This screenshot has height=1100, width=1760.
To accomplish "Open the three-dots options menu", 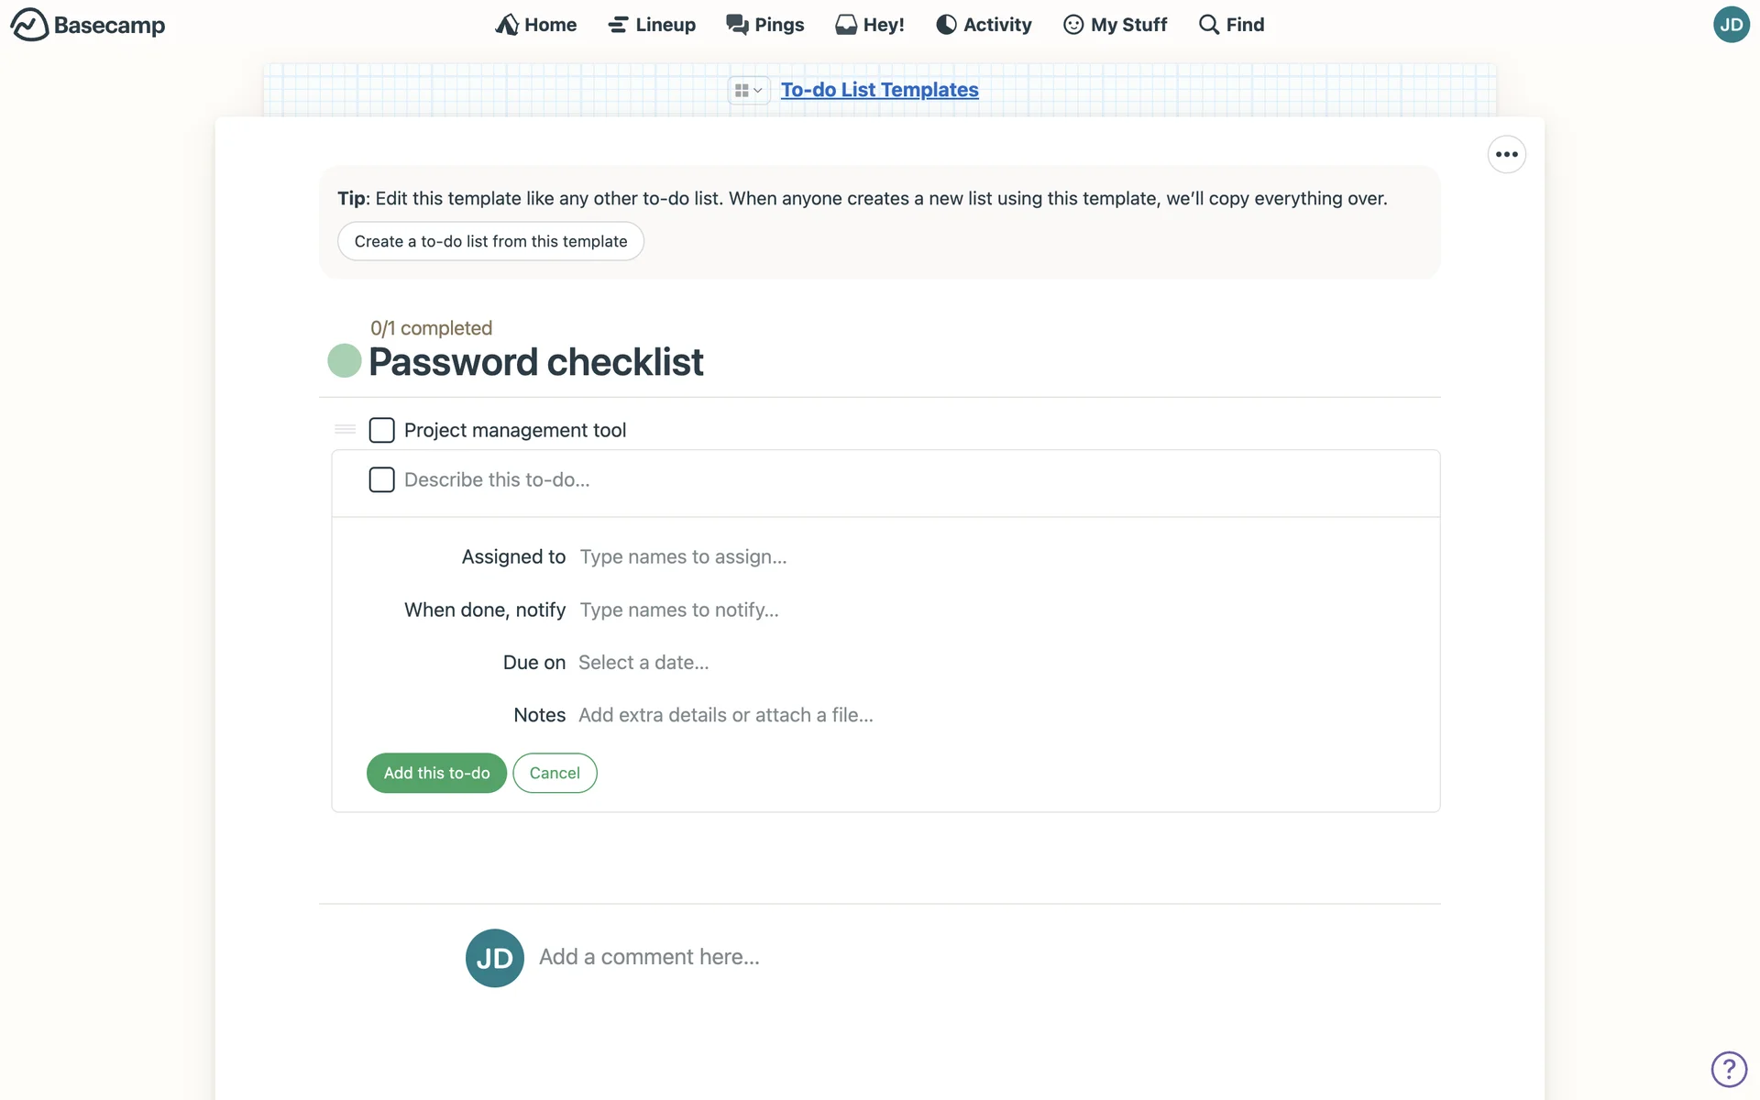I will point(1506,154).
